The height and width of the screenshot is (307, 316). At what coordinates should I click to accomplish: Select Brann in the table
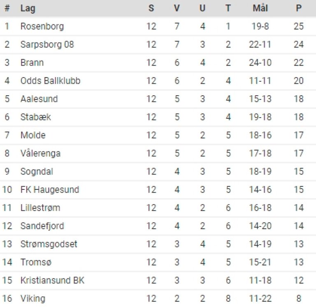32,63
